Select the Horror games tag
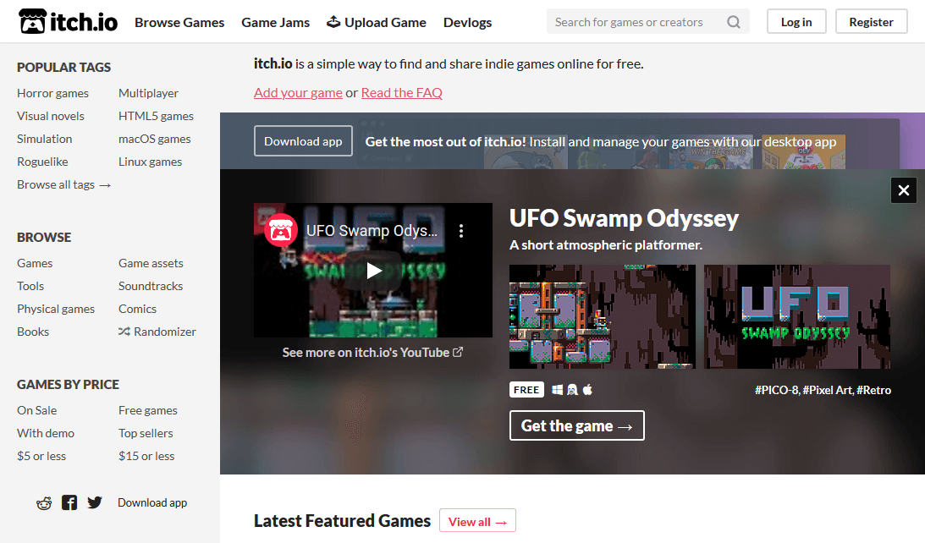 point(52,93)
